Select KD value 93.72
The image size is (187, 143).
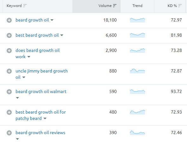[176, 92]
